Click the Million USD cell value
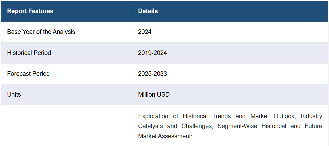 [x=154, y=94]
